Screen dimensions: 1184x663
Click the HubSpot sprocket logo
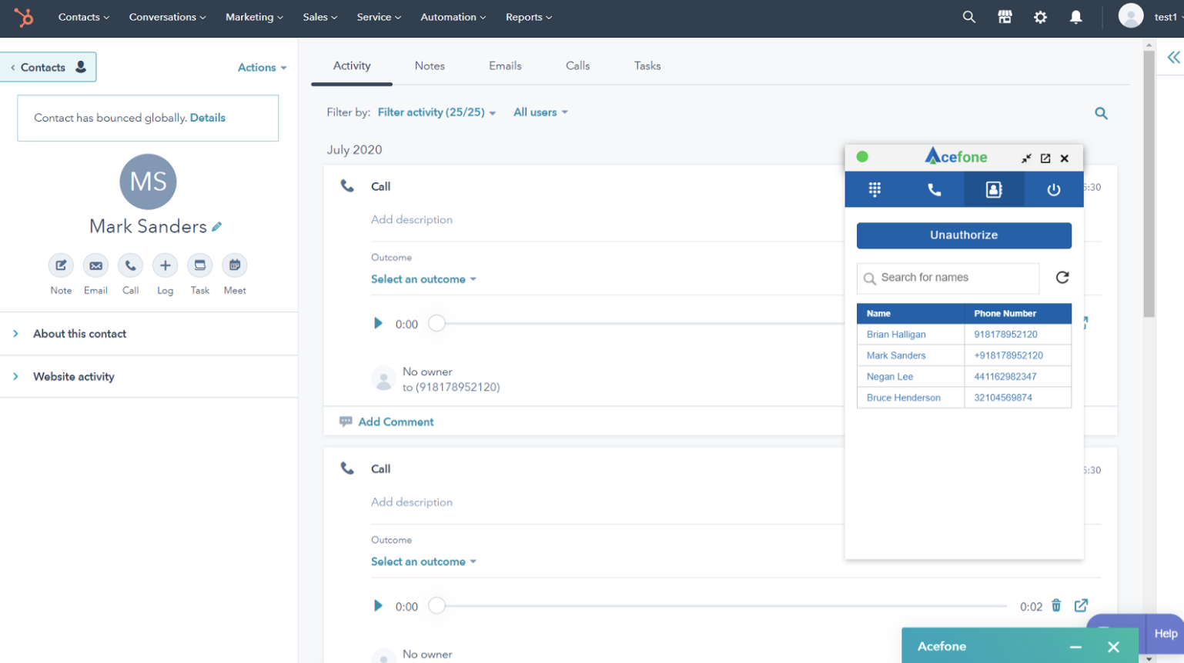click(24, 17)
